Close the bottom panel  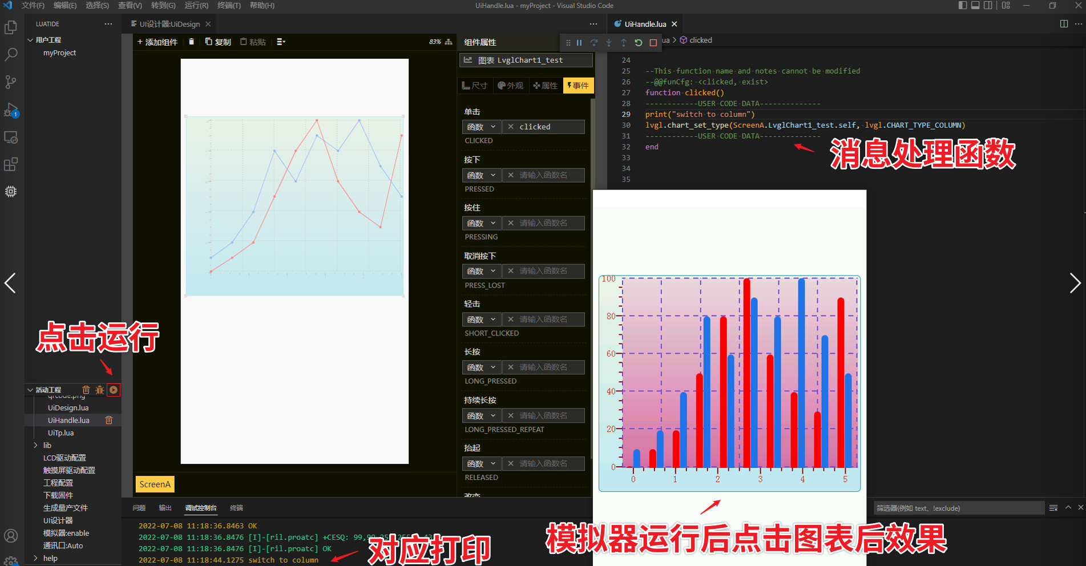pos(1080,507)
